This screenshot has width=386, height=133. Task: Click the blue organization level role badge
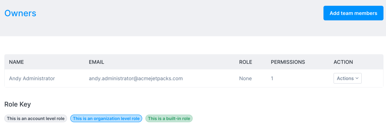pos(106,119)
